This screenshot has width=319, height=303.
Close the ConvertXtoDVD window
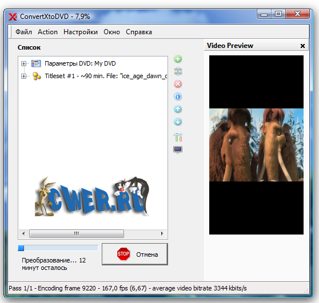[297, 14]
